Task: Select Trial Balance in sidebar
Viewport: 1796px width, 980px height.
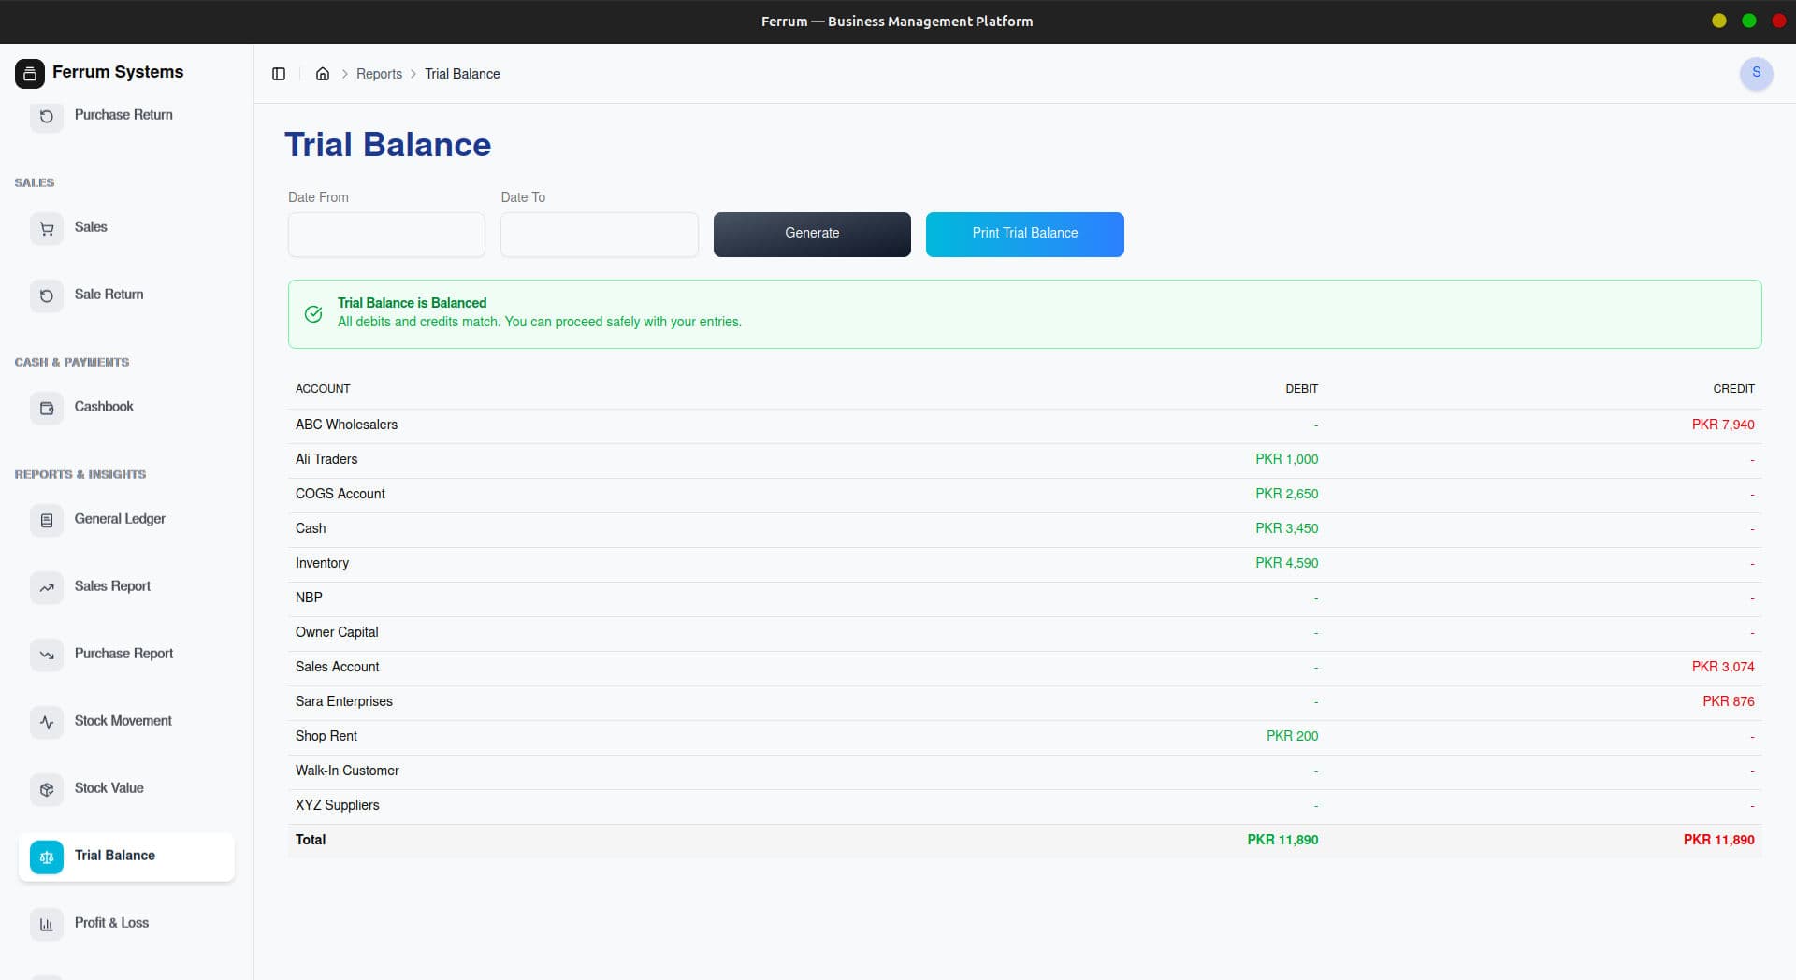Action: (126, 857)
